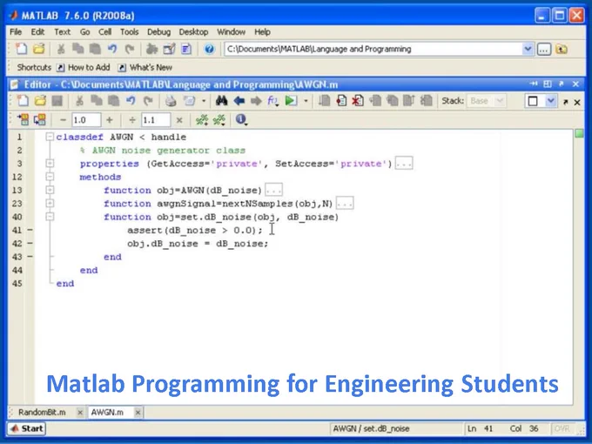Open the Debug menu
The image size is (592, 444).
pyautogui.click(x=158, y=32)
